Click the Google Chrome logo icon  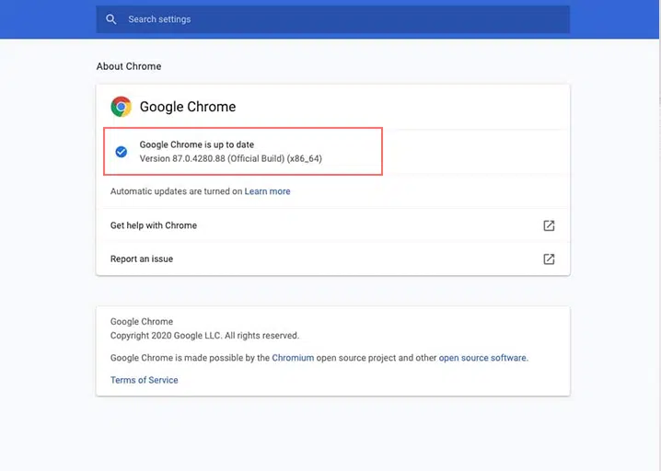121,107
